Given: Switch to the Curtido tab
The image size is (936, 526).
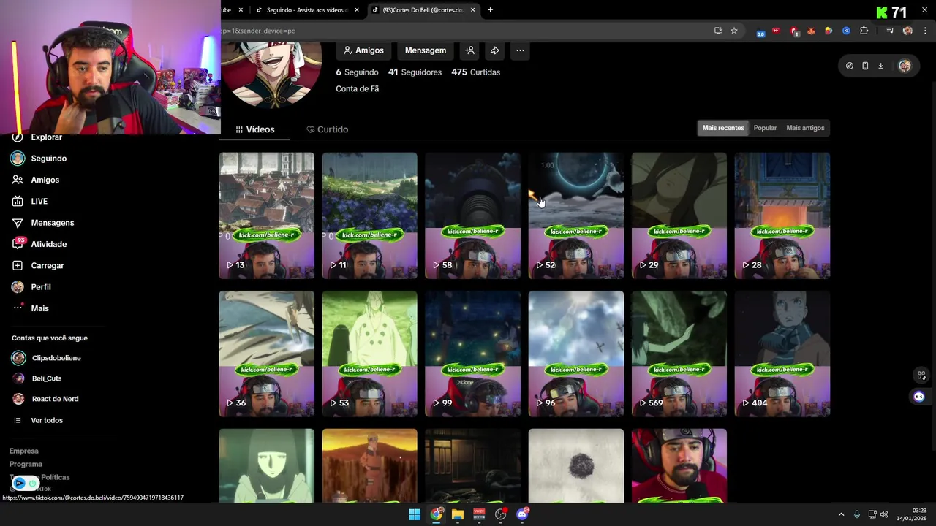Looking at the screenshot, I should 327,129.
